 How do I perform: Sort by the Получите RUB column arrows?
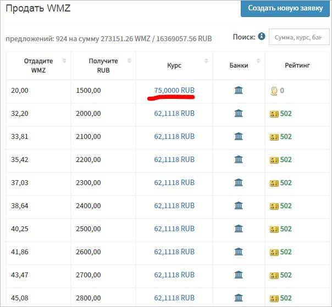click(x=129, y=61)
